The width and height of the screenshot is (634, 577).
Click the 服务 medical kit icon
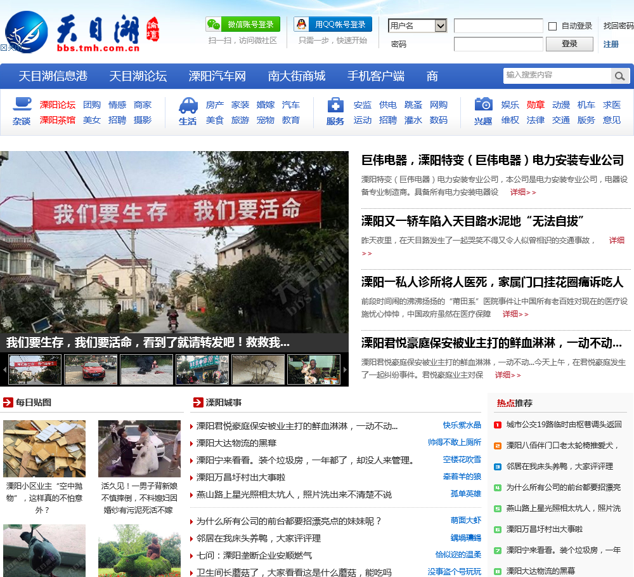pyautogui.click(x=335, y=105)
